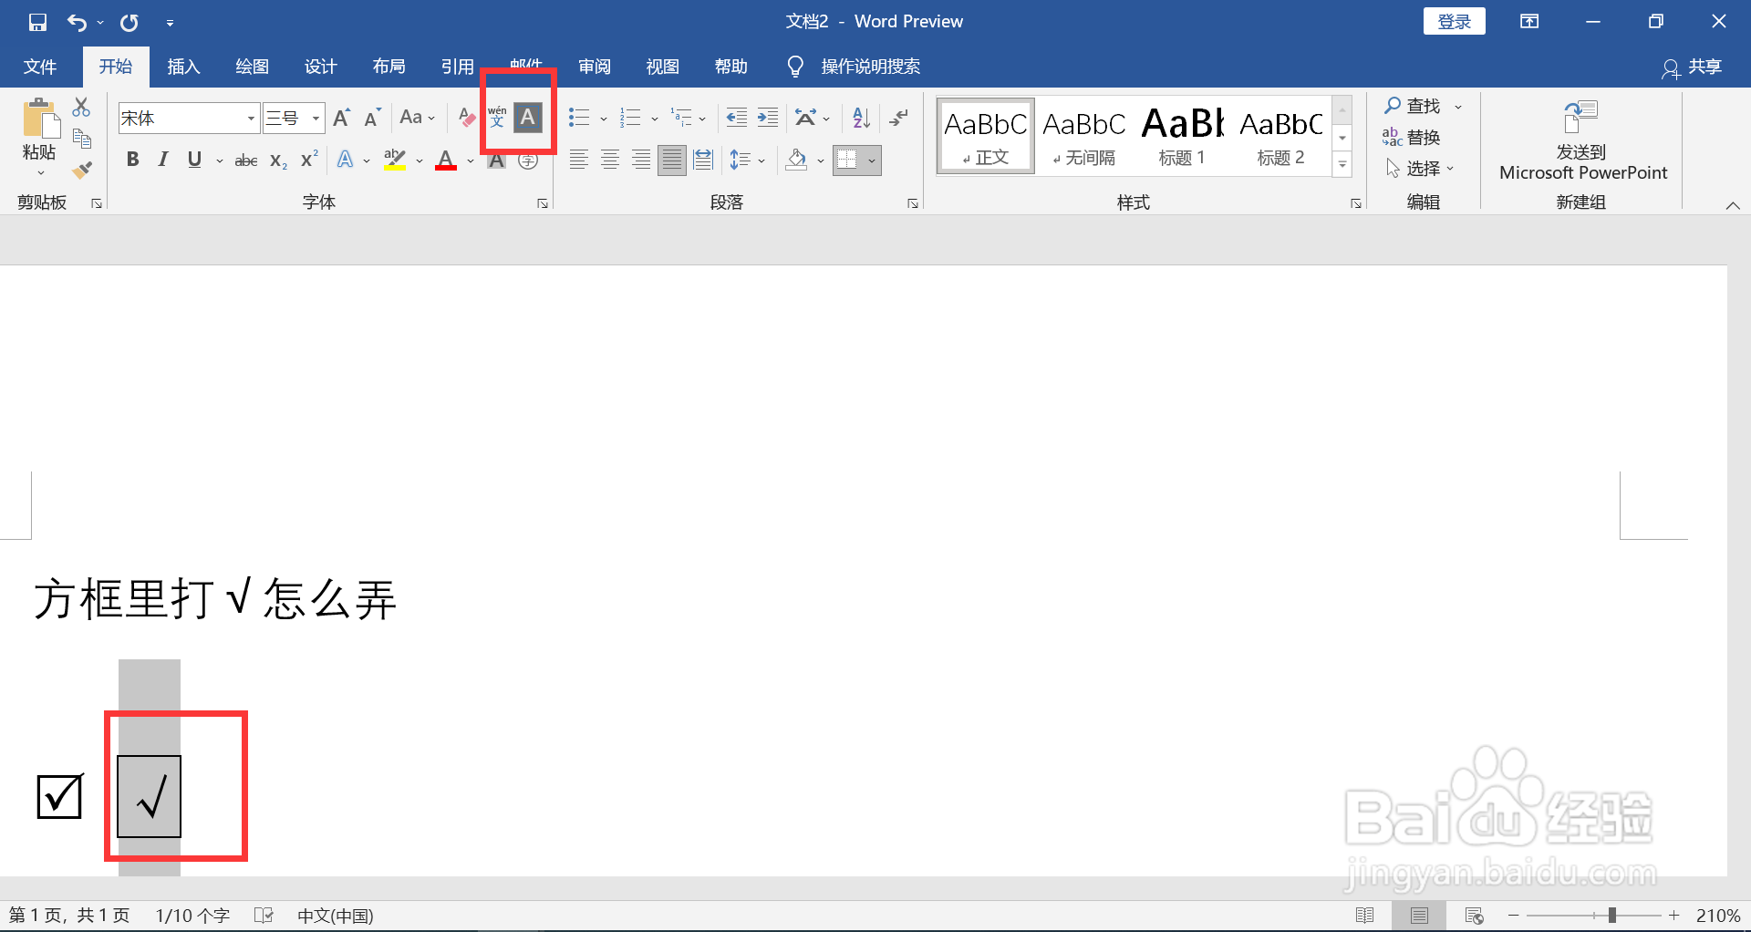
Task: Apply yellow text highlight color
Action: [395, 161]
